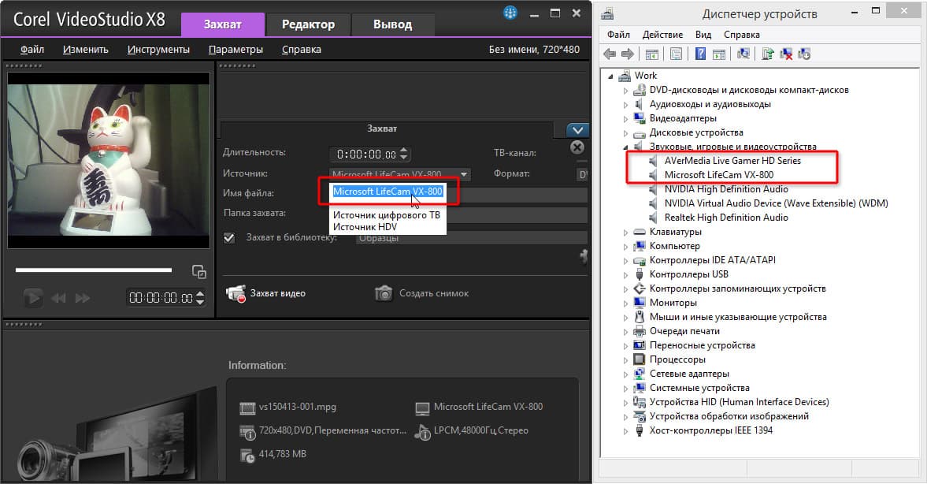Click Capture Video camera icon

click(x=236, y=293)
